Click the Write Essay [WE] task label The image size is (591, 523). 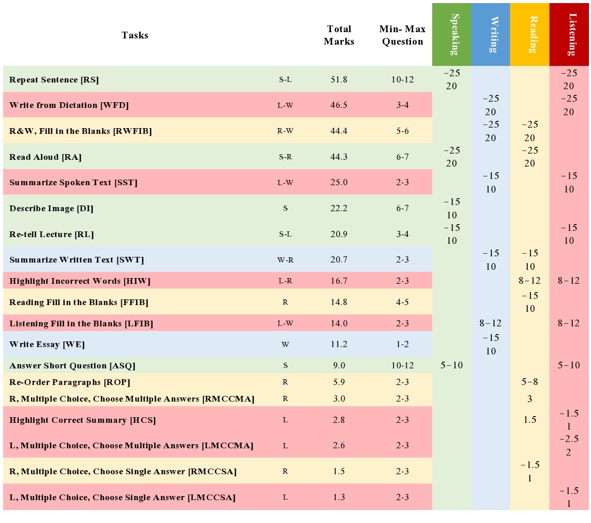[x=47, y=345]
